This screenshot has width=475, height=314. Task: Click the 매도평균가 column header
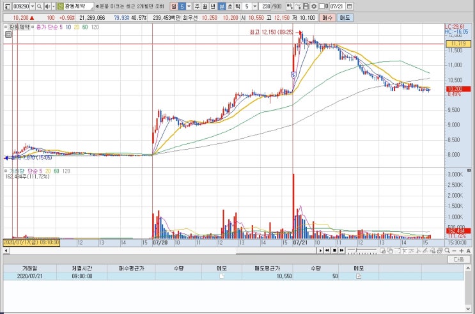[x=267, y=268]
